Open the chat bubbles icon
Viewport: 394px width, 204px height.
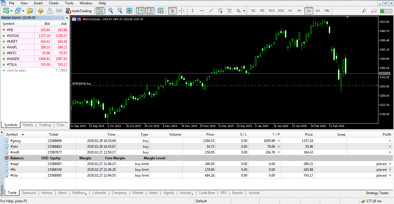tap(374, 11)
